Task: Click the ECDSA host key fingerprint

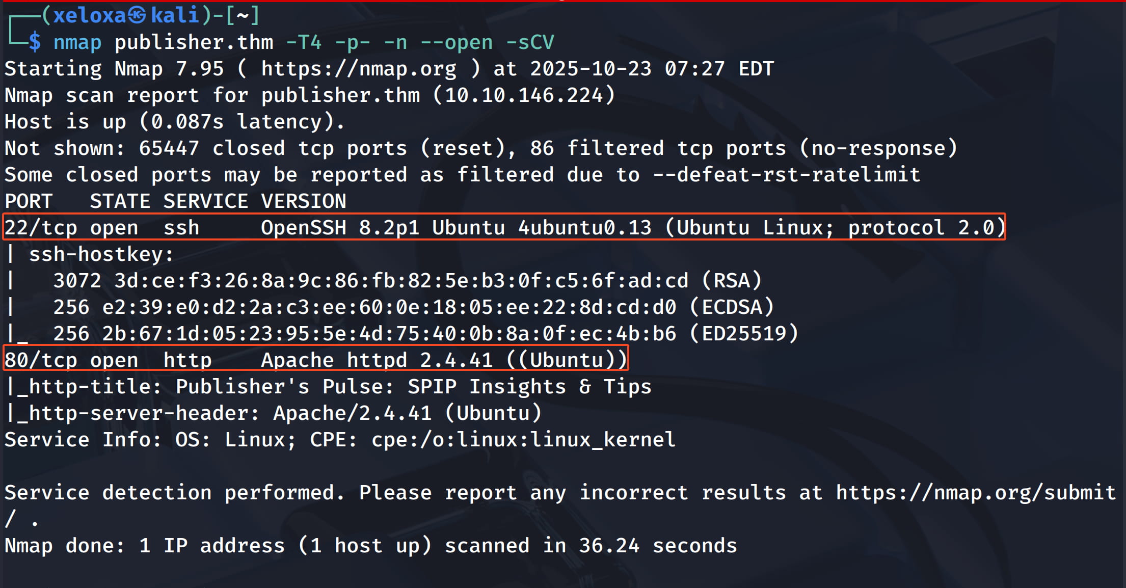Action: point(389,307)
